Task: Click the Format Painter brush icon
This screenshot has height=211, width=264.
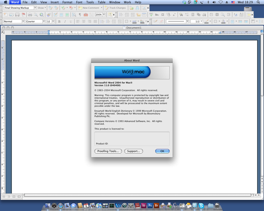Action: coord(48,15)
